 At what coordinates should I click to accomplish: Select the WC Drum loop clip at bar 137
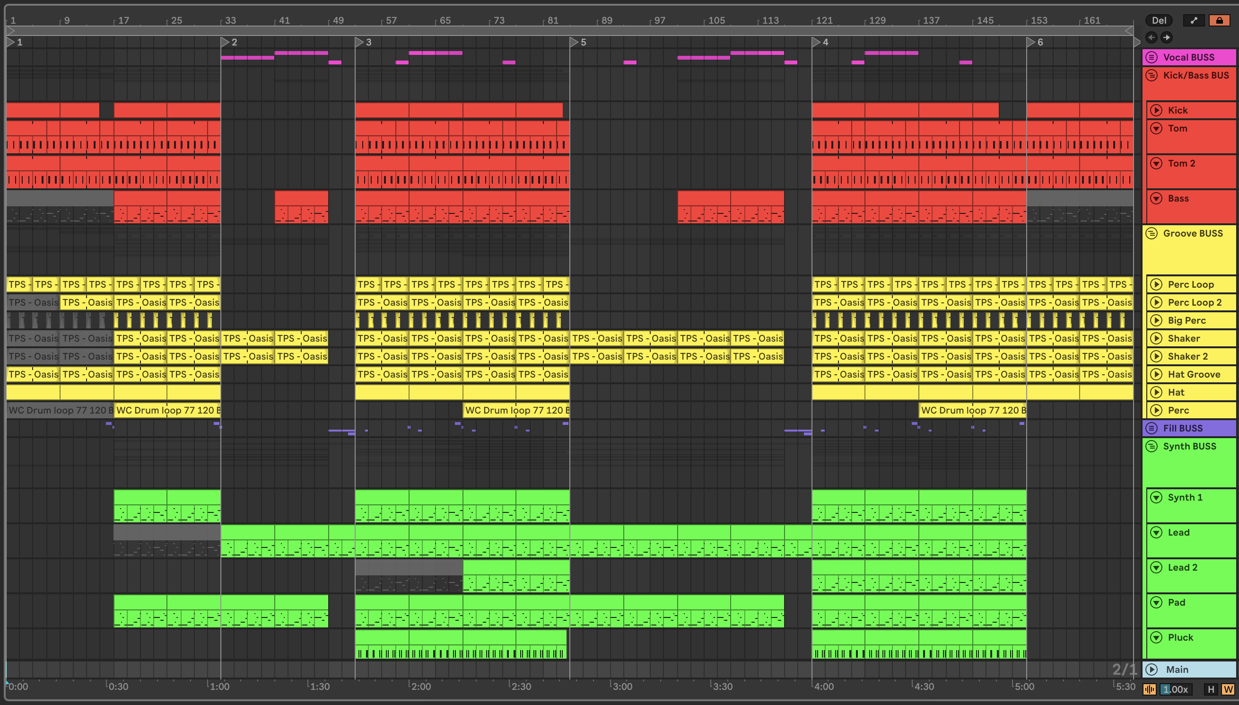coord(972,410)
